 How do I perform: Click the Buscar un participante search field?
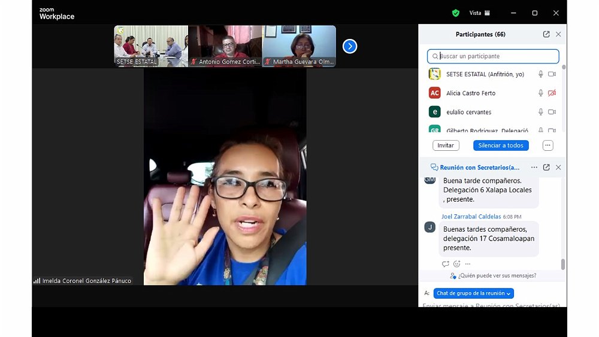pos(493,56)
